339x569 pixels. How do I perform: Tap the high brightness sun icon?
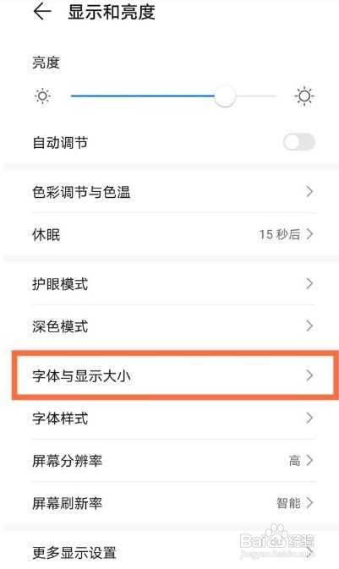pyautogui.click(x=304, y=96)
